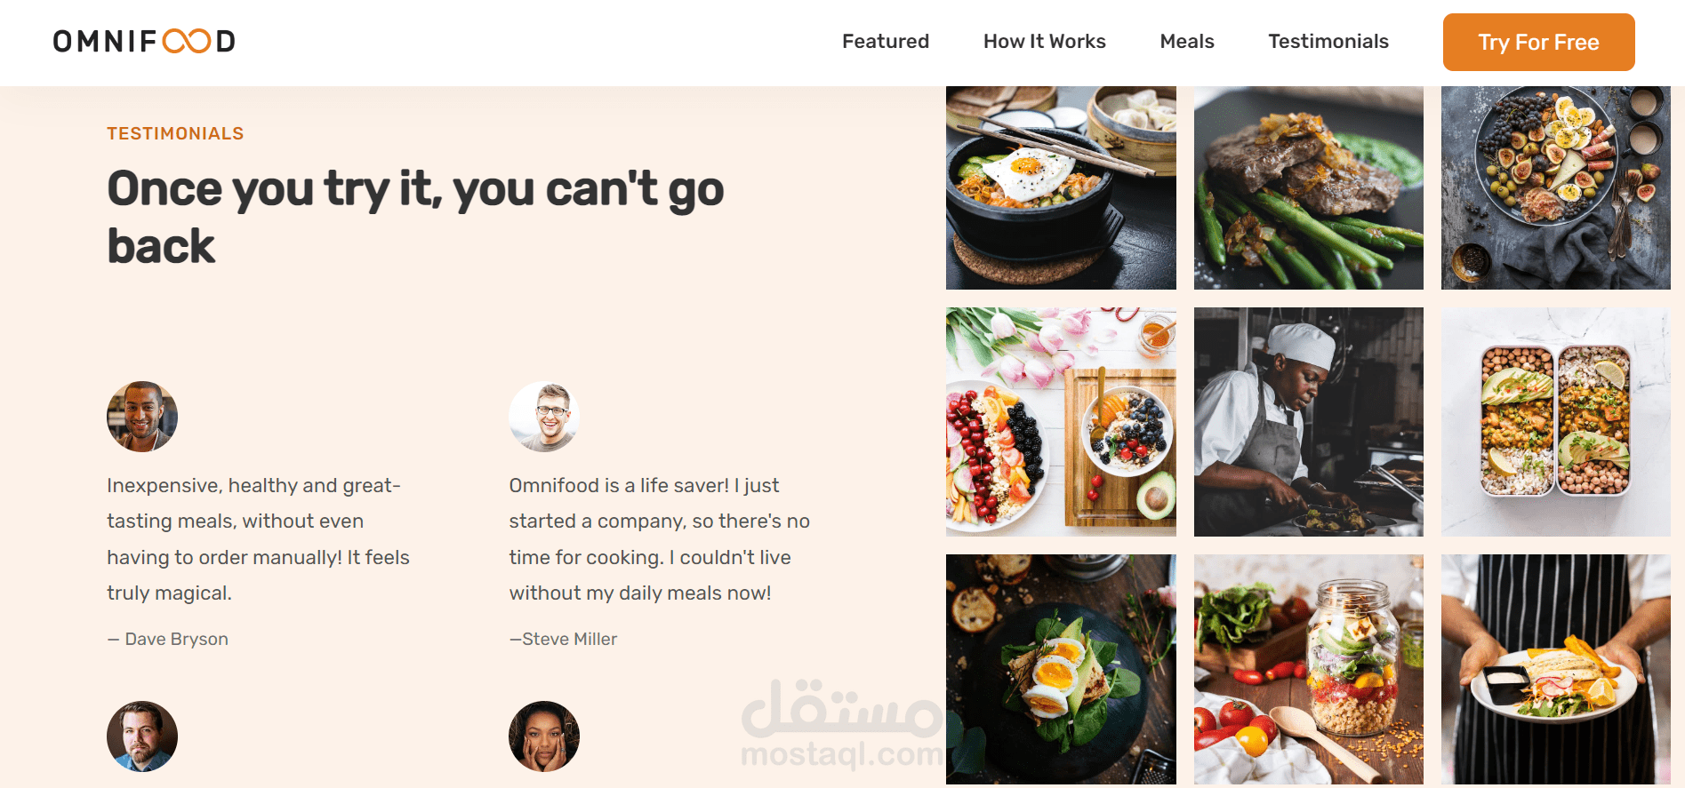
Task: Open the salad jar gallery photo
Action: (x=1309, y=669)
